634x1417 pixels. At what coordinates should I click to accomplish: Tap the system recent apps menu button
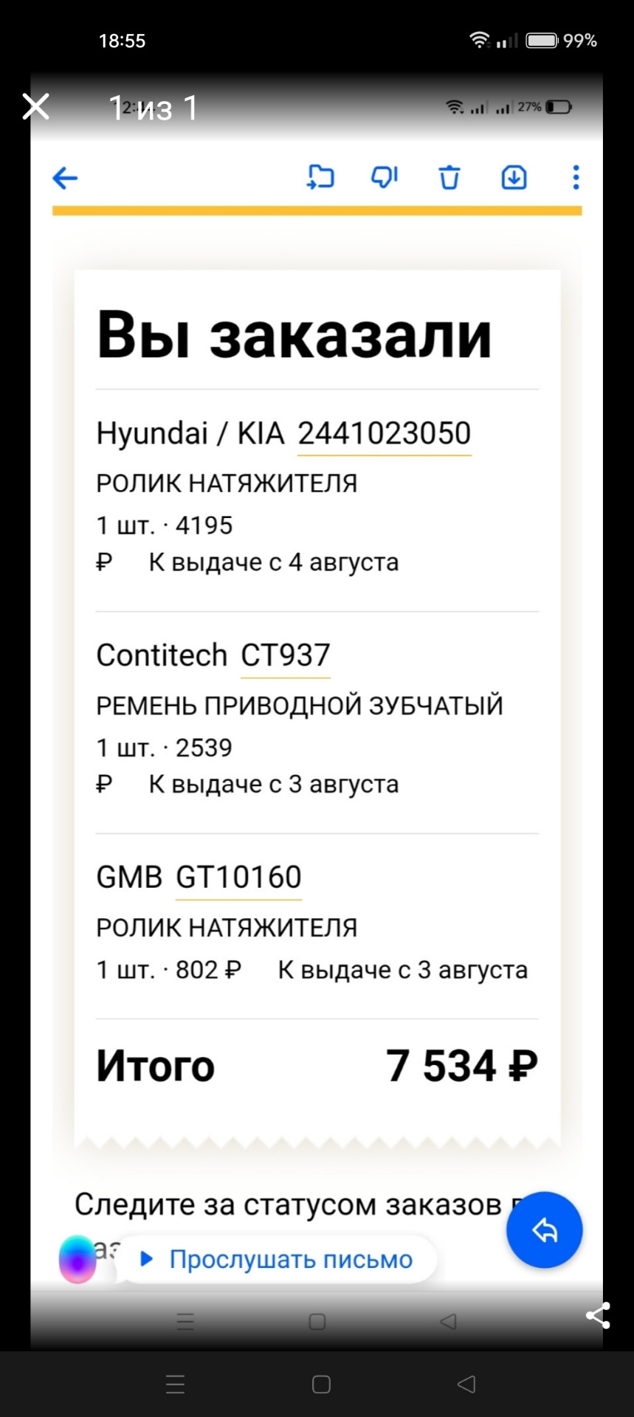coord(176,1384)
